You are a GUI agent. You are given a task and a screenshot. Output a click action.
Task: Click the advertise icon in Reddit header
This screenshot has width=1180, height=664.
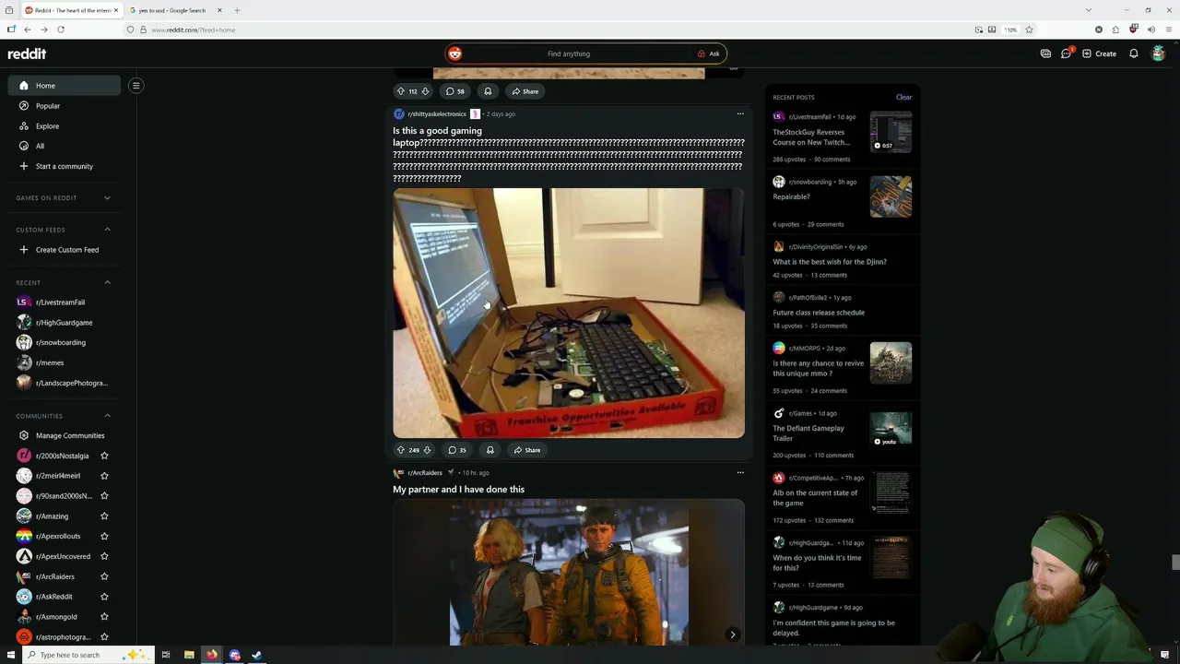[x=1045, y=53]
